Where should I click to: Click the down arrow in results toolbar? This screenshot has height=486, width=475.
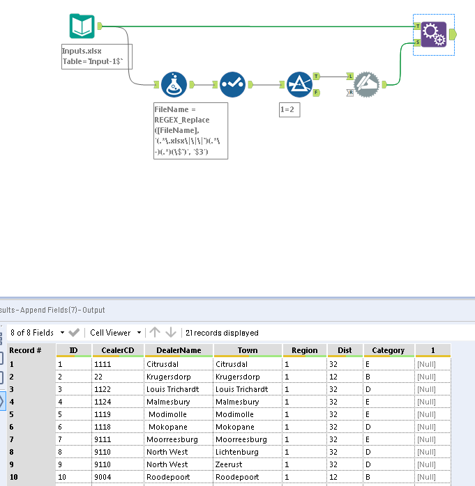171,333
